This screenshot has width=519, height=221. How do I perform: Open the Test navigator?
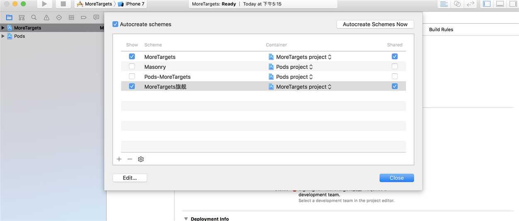[x=59, y=17]
